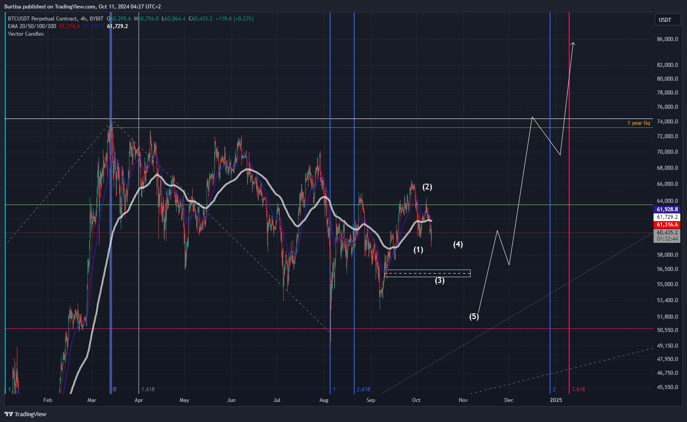
Task: Click the Oct label on time axis
Action: click(x=416, y=400)
